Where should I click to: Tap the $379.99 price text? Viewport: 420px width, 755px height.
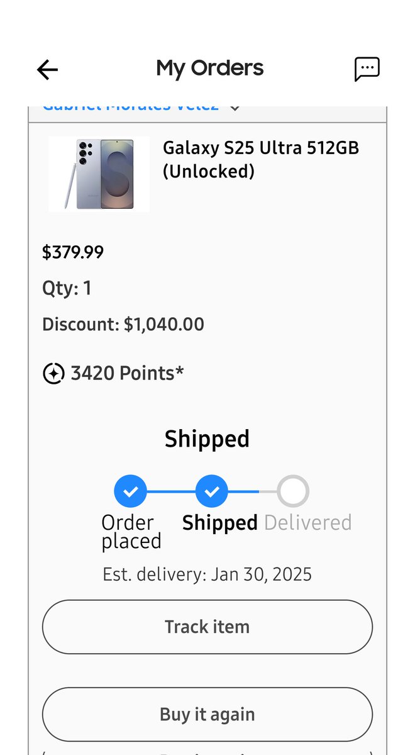pos(73,252)
